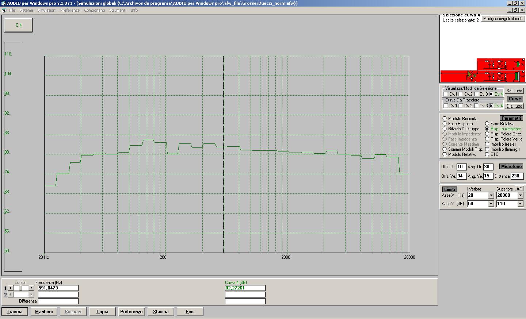Open the Sistema menu
The width and height of the screenshot is (526, 319).
[26, 11]
